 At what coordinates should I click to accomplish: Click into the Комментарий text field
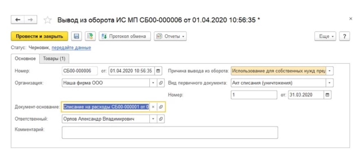coord(170,132)
